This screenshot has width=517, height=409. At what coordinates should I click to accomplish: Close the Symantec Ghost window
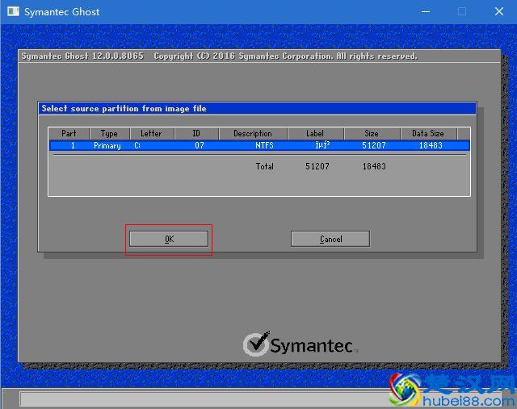(499, 12)
